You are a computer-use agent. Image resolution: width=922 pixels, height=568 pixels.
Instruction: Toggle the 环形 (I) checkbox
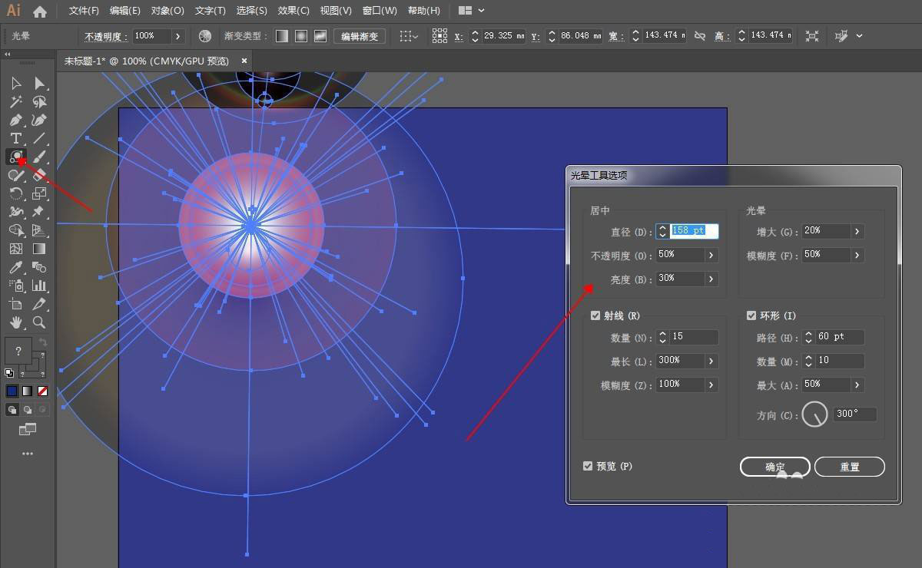[751, 315]
